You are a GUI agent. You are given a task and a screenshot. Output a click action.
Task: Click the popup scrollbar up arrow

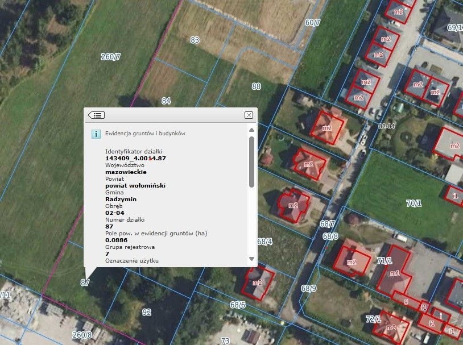pyautogui.click(x=251, y=130)
